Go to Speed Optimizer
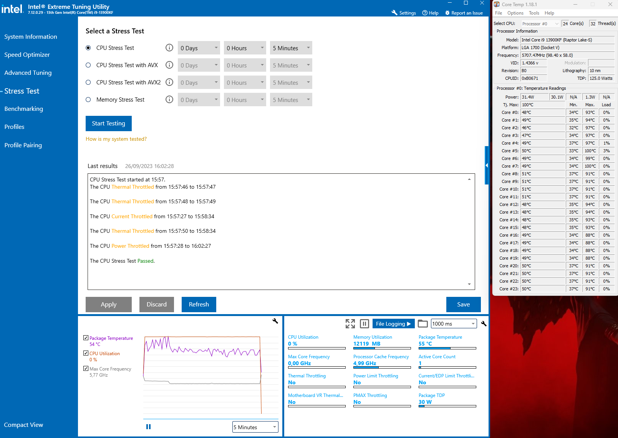 [27, 54]
